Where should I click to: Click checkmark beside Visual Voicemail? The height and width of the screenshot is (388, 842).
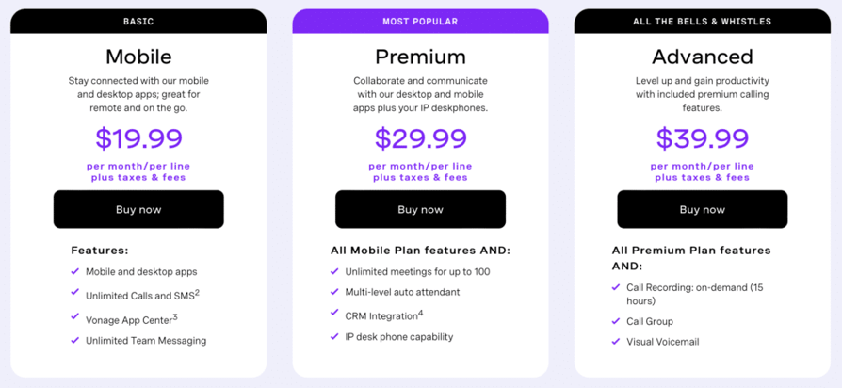(616, 342)
